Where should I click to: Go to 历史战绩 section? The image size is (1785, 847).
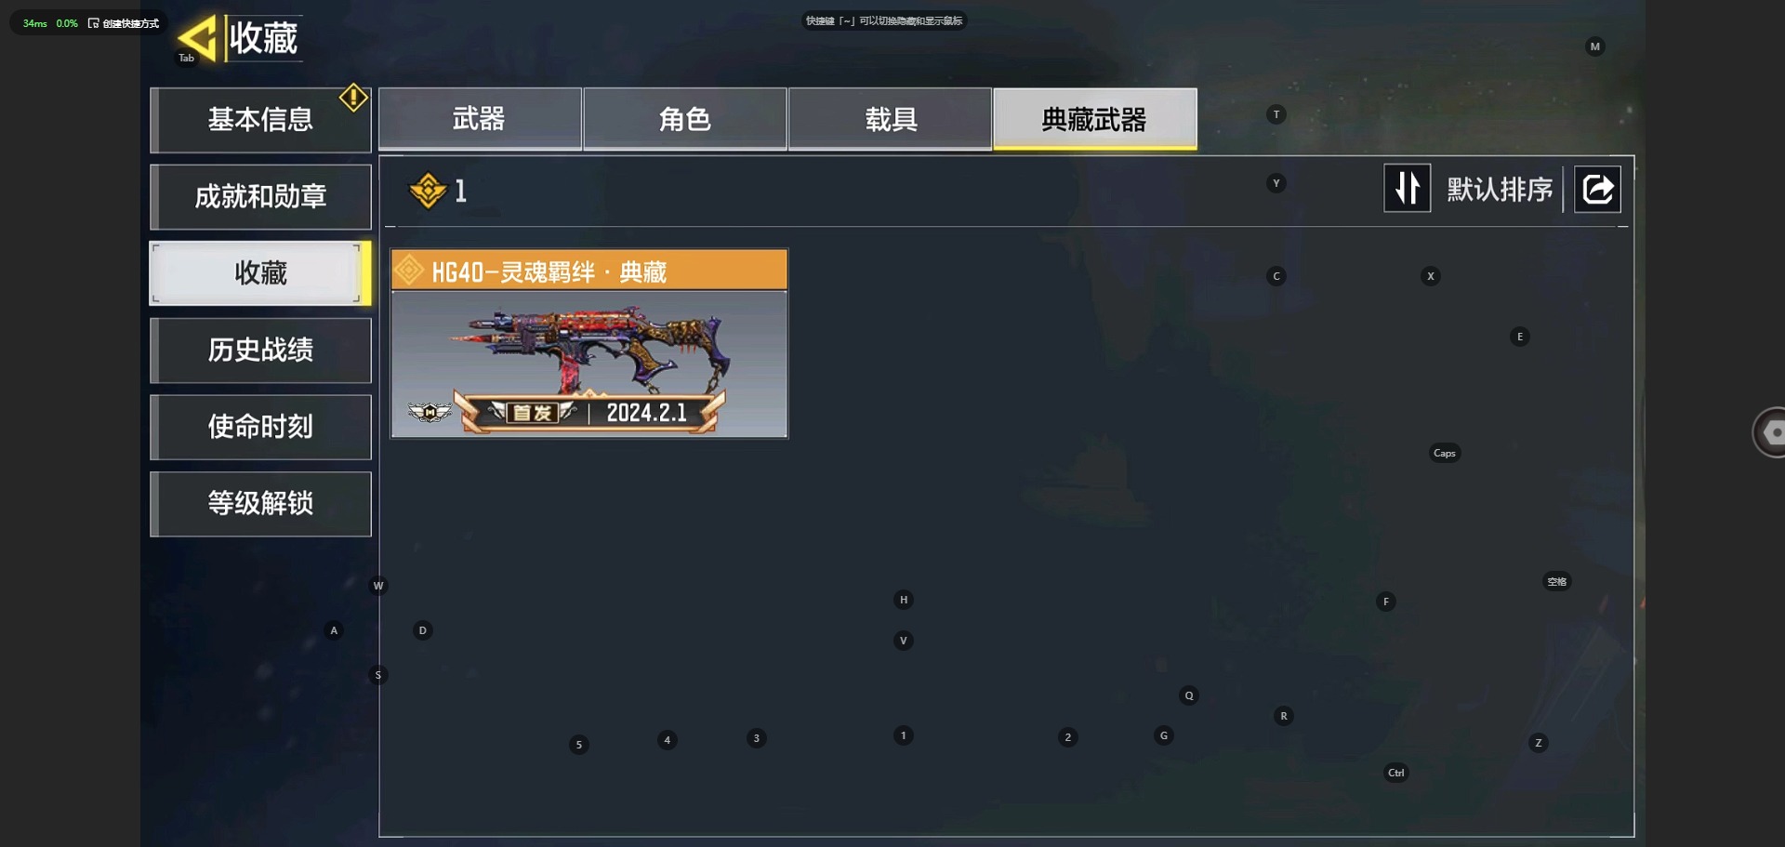pyautogui.click(x=260, y=351)
